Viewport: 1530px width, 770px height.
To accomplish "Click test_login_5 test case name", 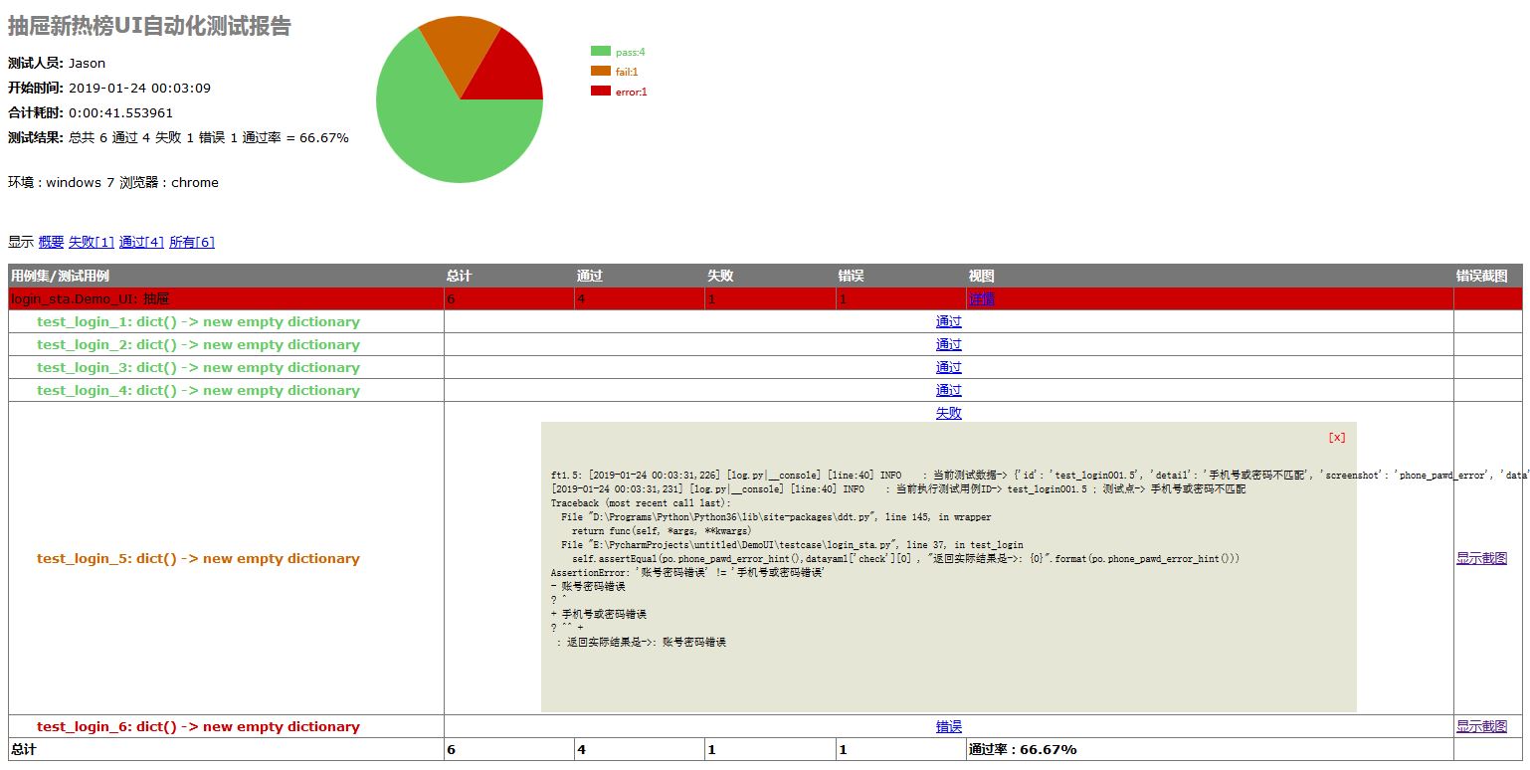I will point(197,558).
